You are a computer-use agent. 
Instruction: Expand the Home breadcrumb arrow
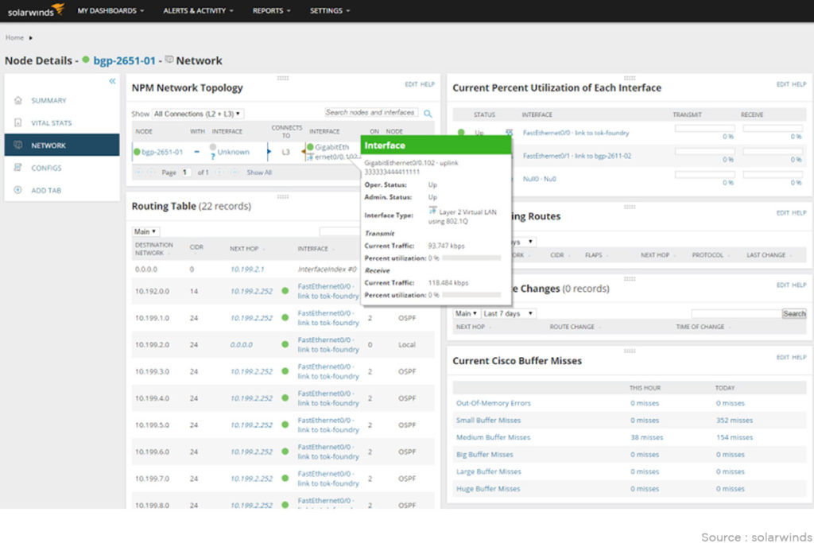pyautogui.click(x=31, y=38)
